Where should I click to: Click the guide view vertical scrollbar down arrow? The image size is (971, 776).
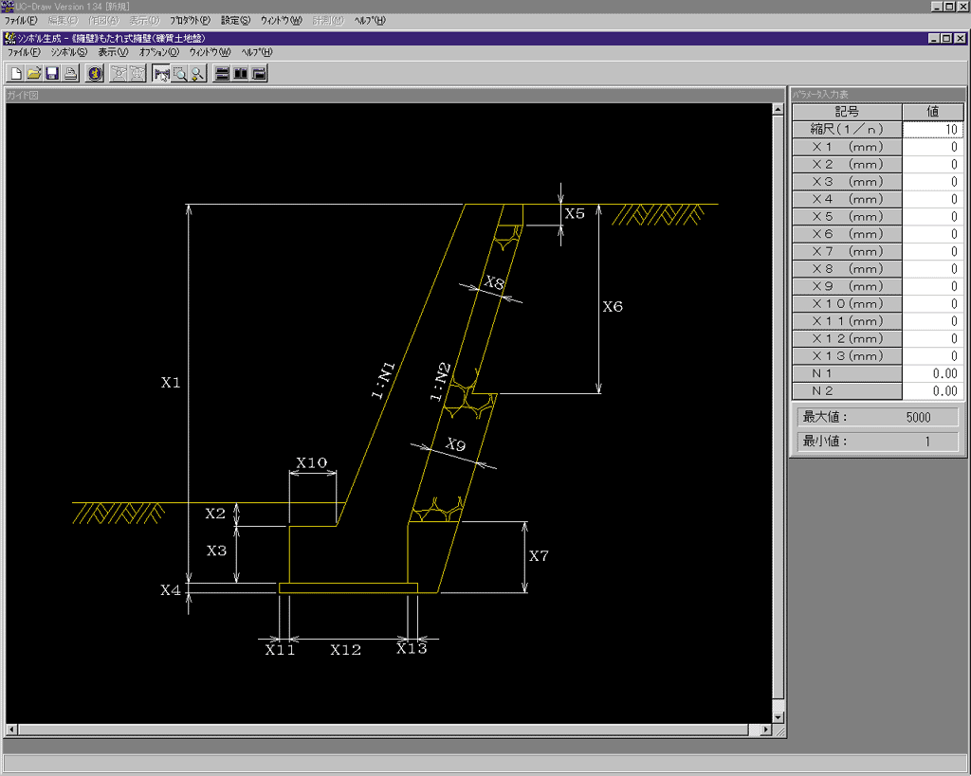(779, 717)
